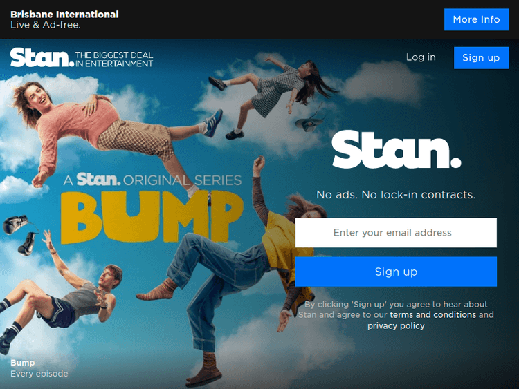
Task: Open the terms and conditions link
Action: [432, 314]
